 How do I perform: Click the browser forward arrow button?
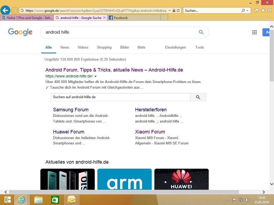pyautogui.click(x=15, y=10)
